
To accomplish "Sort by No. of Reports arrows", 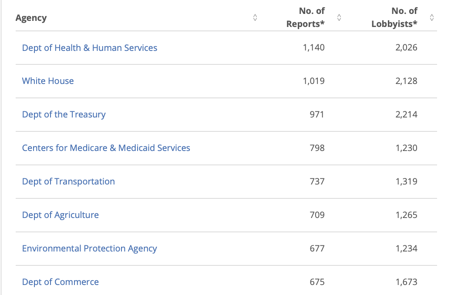I will 339,17.
